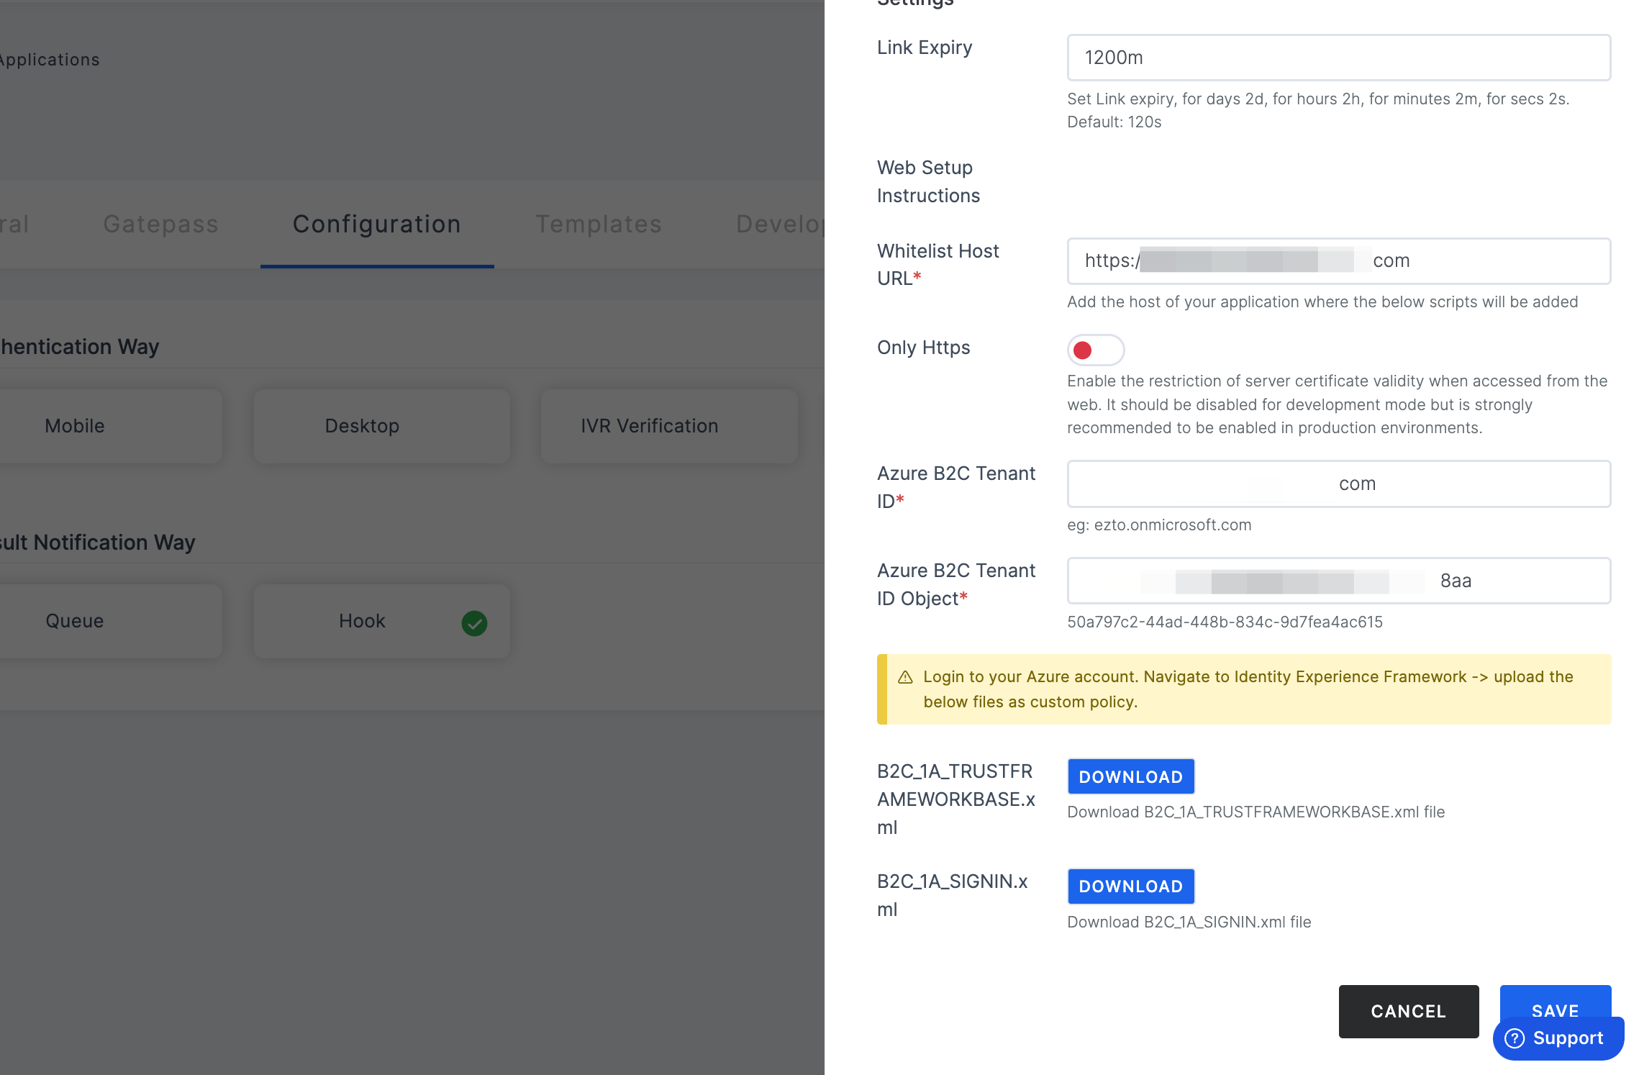Download the B2C_1A_TRUSTFRAMEWORKBASE.xml file
The image size is (1639, 1075).
click(1131, 776)
